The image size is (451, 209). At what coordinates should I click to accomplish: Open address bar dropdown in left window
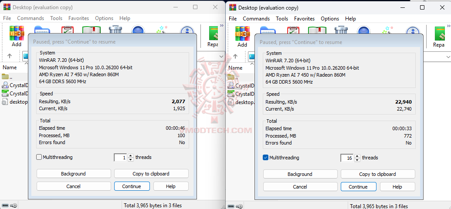tap(221, 56)
